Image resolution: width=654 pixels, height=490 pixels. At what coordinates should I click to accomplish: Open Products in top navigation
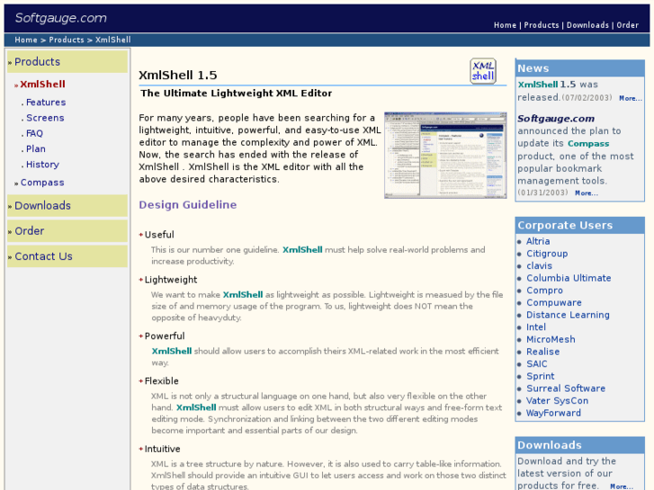[542, 25]
